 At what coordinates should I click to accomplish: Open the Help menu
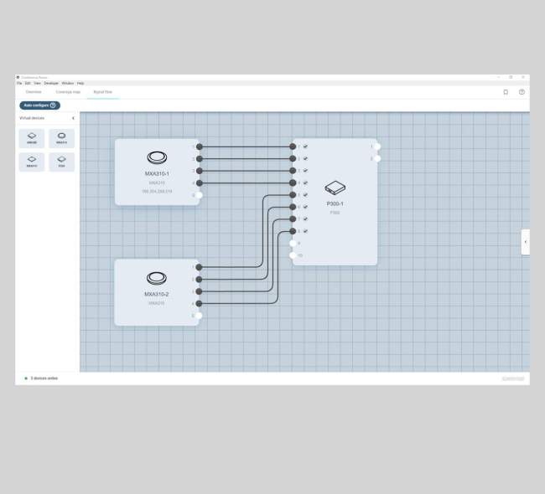(80, 84)
